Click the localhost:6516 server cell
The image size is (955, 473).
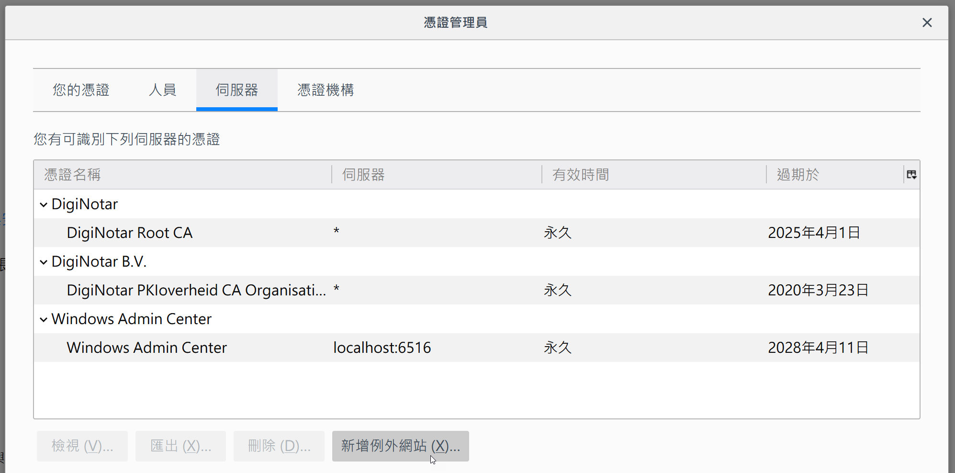382,348
